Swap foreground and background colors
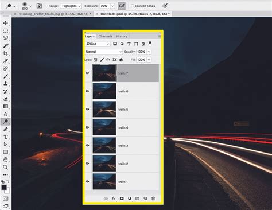Image resolution: width=272 pixels, height=210 pixels. click(x=8, y=181)
